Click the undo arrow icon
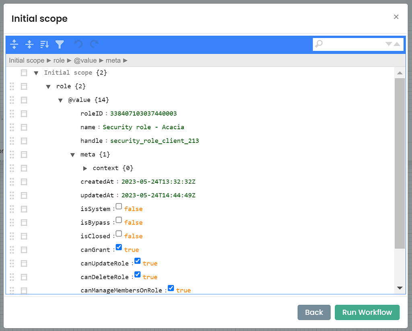 [x=78, y=44]
